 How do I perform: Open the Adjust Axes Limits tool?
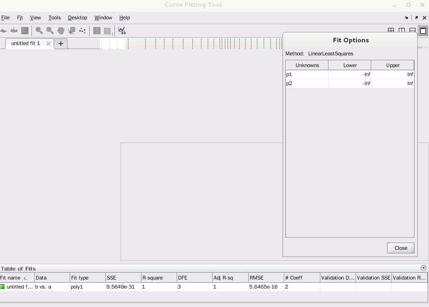(122, 30)
